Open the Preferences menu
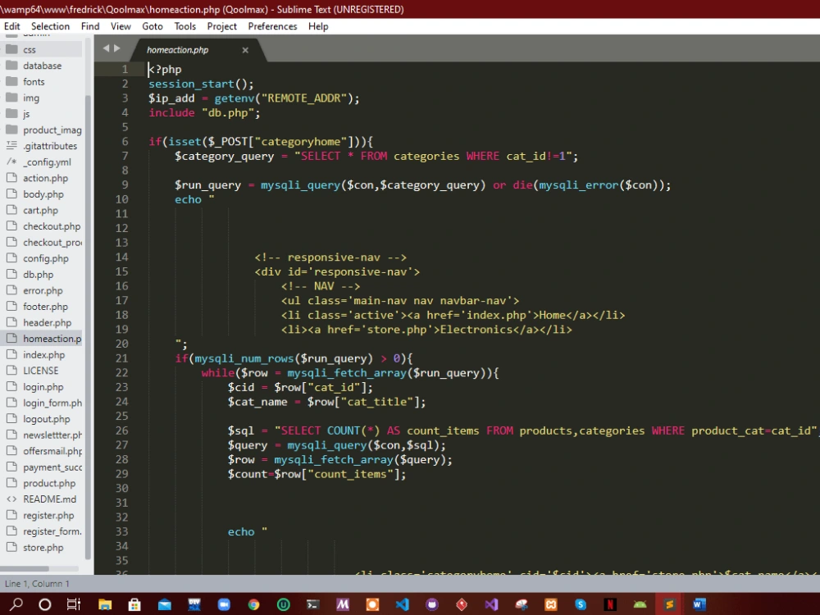Viewport: 820px width, 615px height. coord(272,26)
